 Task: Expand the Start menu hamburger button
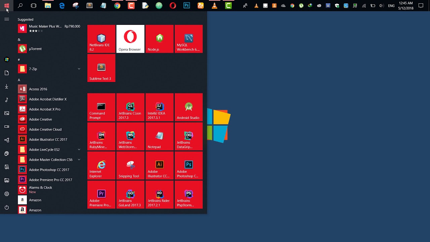[x=6, y=19]
